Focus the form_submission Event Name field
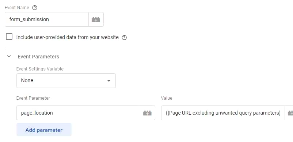293x142 pixels. pyautogui.click(x=47, y=19)
